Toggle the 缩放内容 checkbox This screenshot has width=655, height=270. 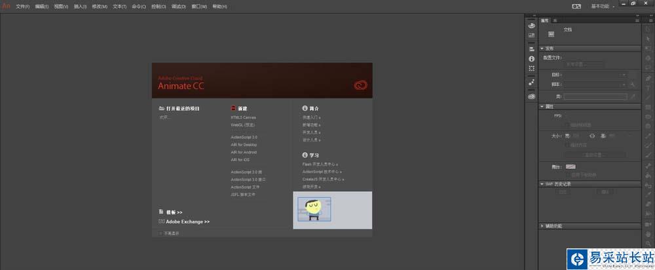(x=567, y=145)
